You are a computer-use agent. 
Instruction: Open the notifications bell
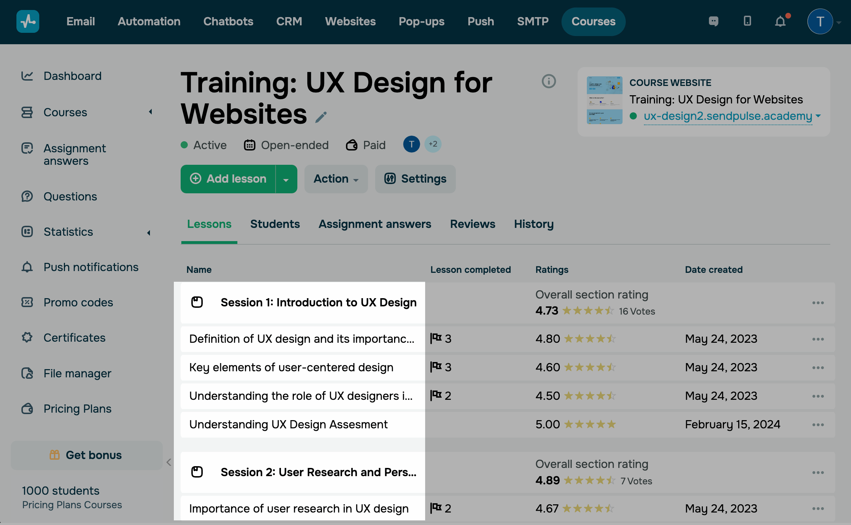click(781, 22)
